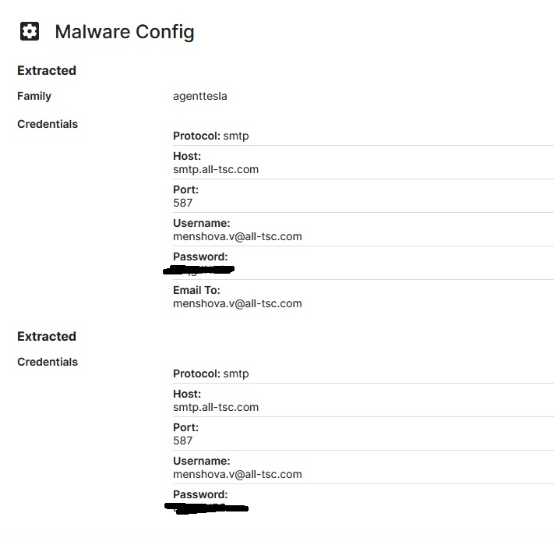
Task: Click the first Port: label
Action: click(x=186, y=189)
